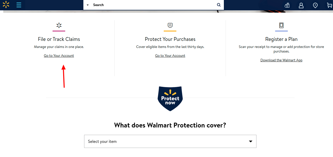The width and height of the screenshot is (333, 157).
Task: Open the hamburger navigation menu
Action: point(19,5)
